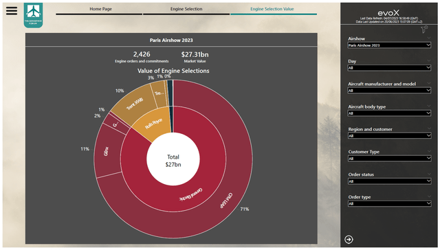The height and width of the screenshot is (250, 440).
Task: Select the General Electric inner segment
Action: (191, 194)
